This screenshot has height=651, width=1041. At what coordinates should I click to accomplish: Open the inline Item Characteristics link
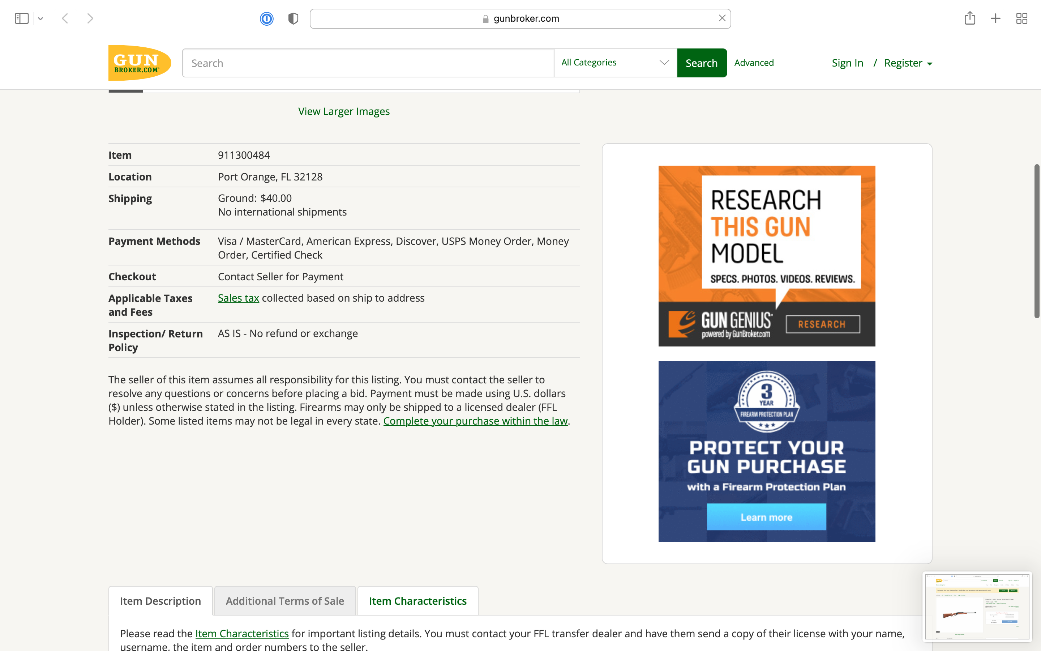(x=242, y=634)
